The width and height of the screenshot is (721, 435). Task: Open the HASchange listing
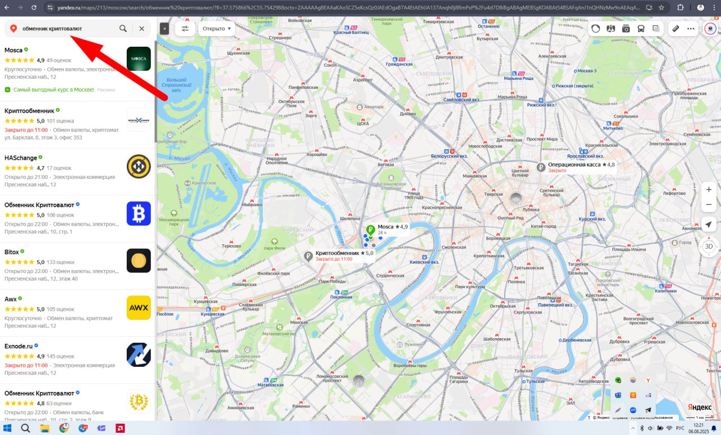click(x=21, y=158)
